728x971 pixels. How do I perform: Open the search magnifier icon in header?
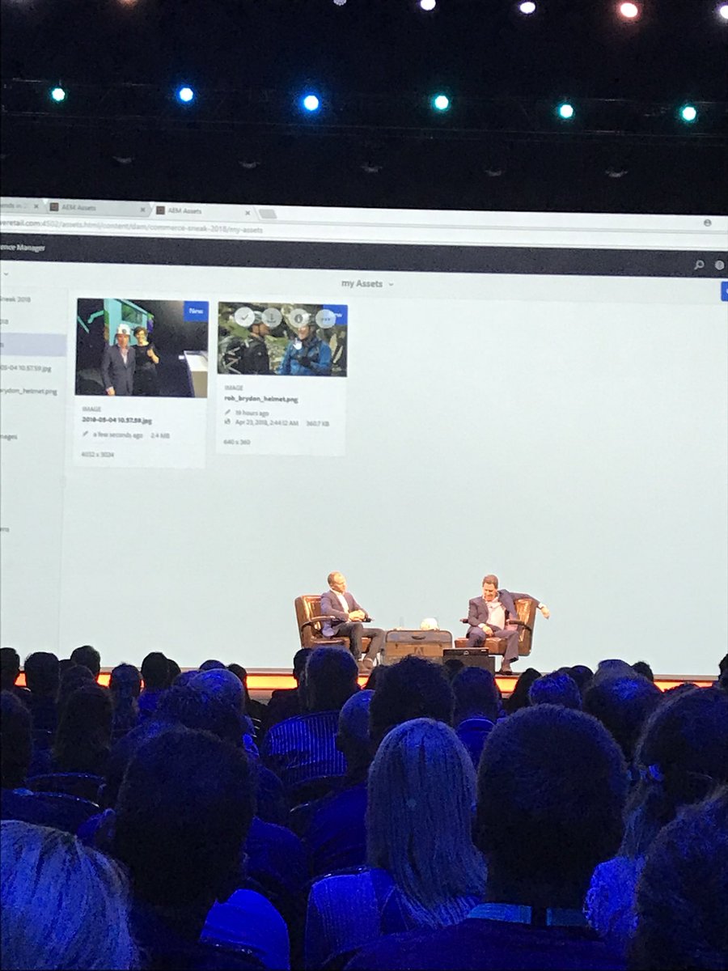coord(699,265)
